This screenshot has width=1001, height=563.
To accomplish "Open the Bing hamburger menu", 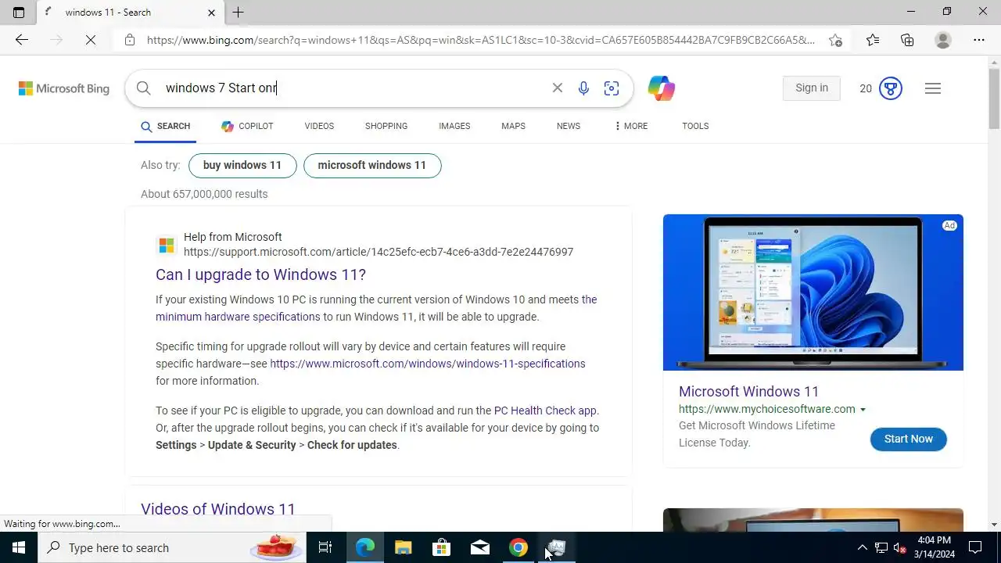I will tap(932, 88).
